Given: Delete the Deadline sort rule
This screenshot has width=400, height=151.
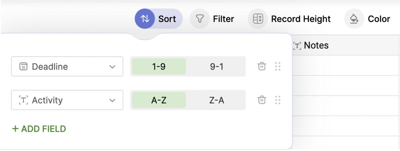Looking at the screenshot, I should 262,66.
